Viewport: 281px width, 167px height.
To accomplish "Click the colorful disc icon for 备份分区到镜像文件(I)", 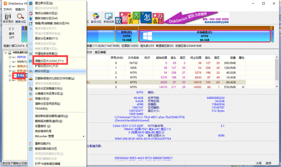I will point(31,88).
